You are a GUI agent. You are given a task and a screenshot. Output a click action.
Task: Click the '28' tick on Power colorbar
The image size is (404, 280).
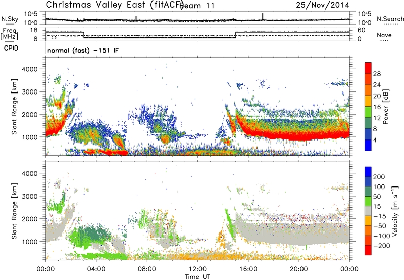[x=377, y=74]
